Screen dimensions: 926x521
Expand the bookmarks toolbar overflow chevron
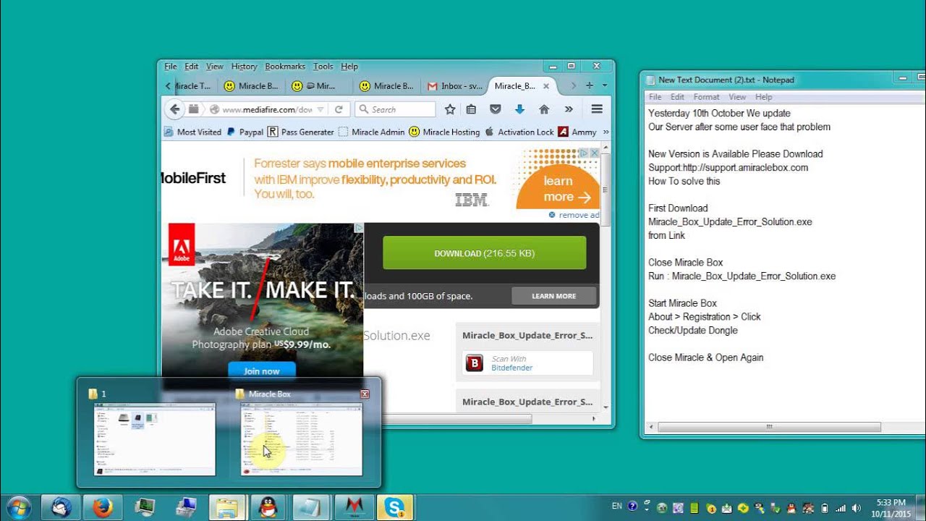click(x=606, y=132)
